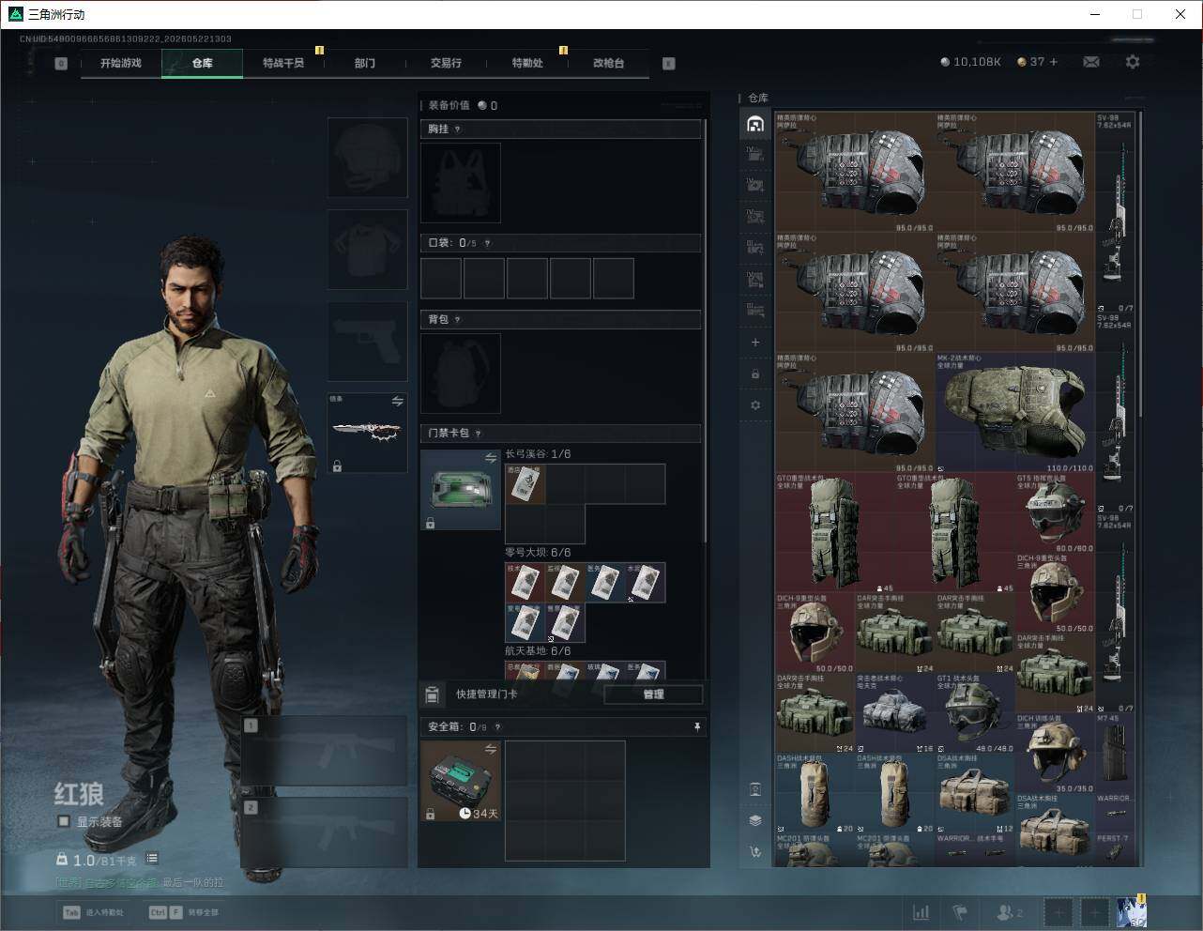Open warehouse sidebar settings gear
This screenshot has height=931, width=1203.
click(755, 405)
